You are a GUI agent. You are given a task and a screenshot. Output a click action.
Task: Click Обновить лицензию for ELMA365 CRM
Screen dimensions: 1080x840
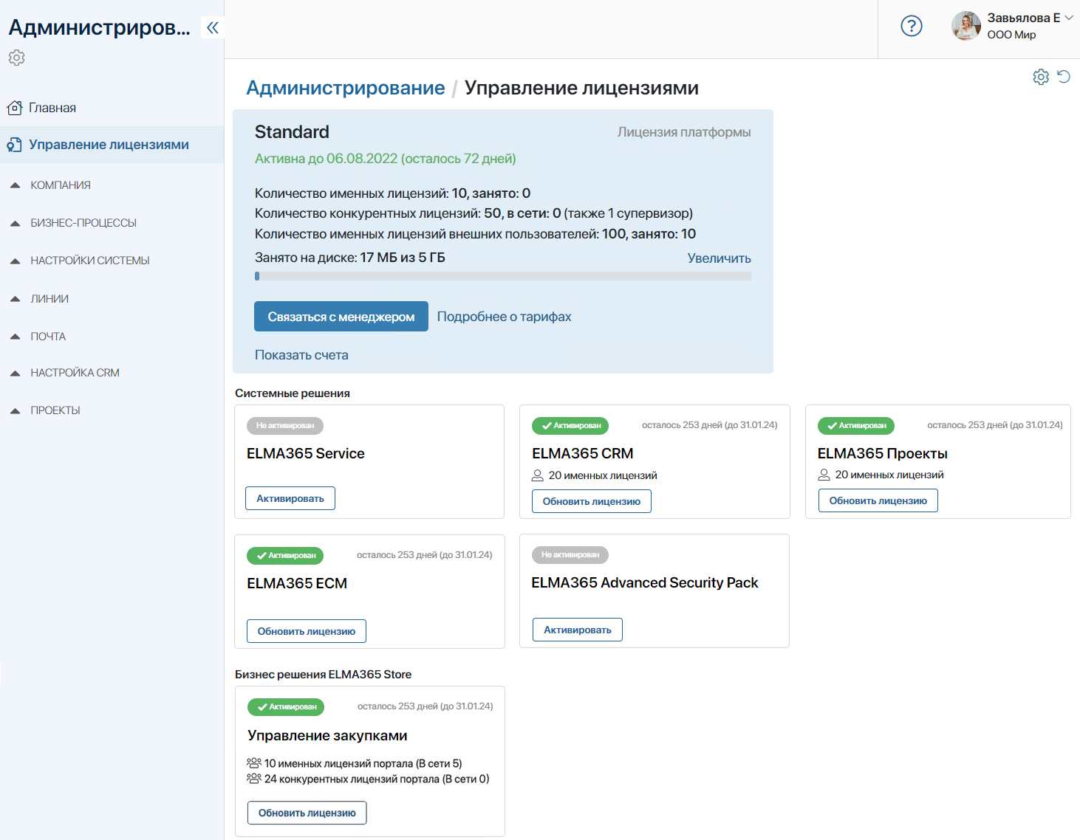(592, 501)
